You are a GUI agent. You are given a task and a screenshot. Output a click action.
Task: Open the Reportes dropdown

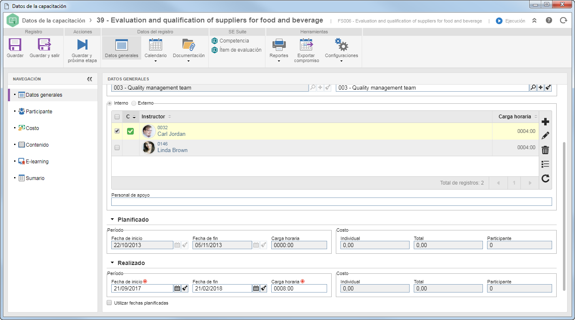coord(279,50)
